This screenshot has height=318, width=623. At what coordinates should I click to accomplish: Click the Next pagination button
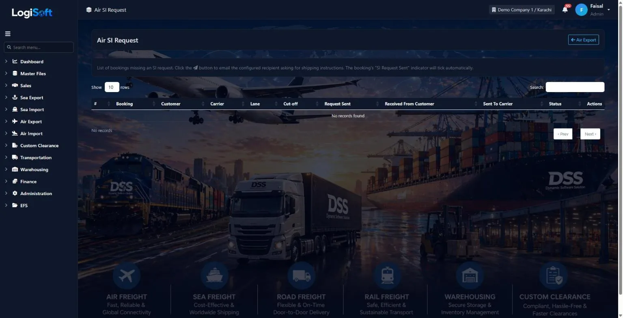point(590,134)
